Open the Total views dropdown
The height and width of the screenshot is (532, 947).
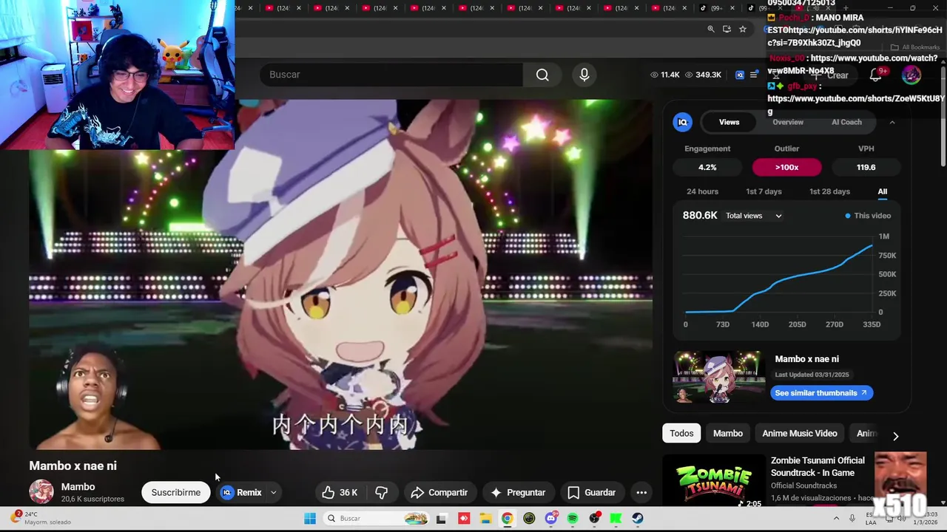[x=753, y=216]
